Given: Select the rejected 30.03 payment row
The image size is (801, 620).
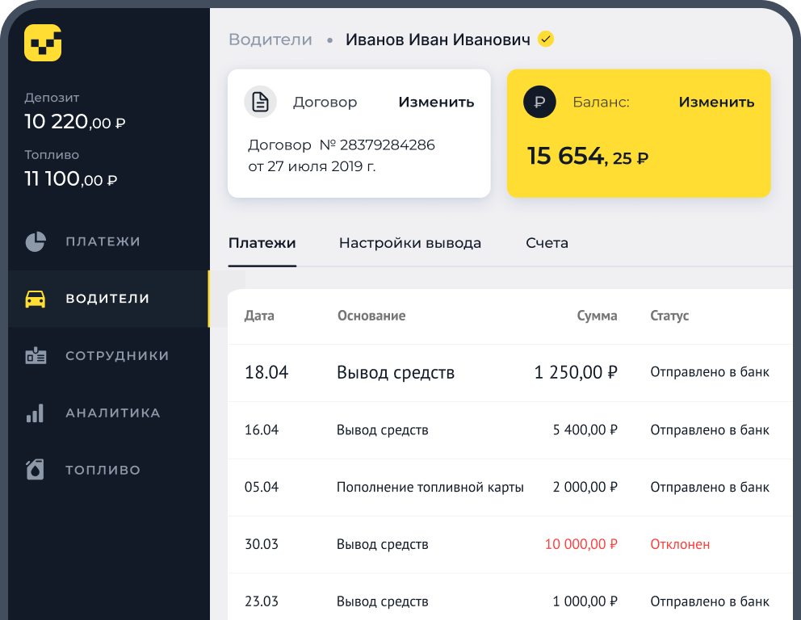Looking at the screenshot, I should 510,544.
